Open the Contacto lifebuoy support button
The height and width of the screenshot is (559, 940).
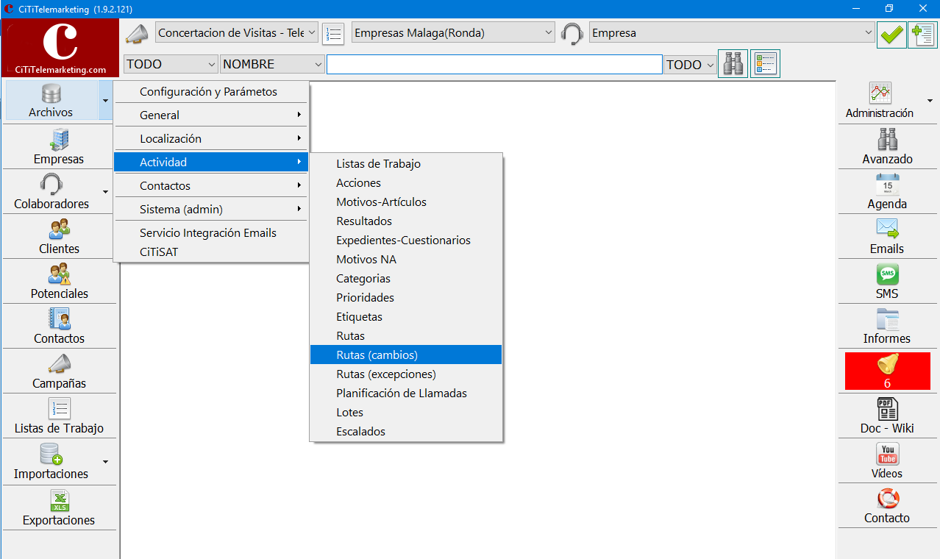point(888,506)
